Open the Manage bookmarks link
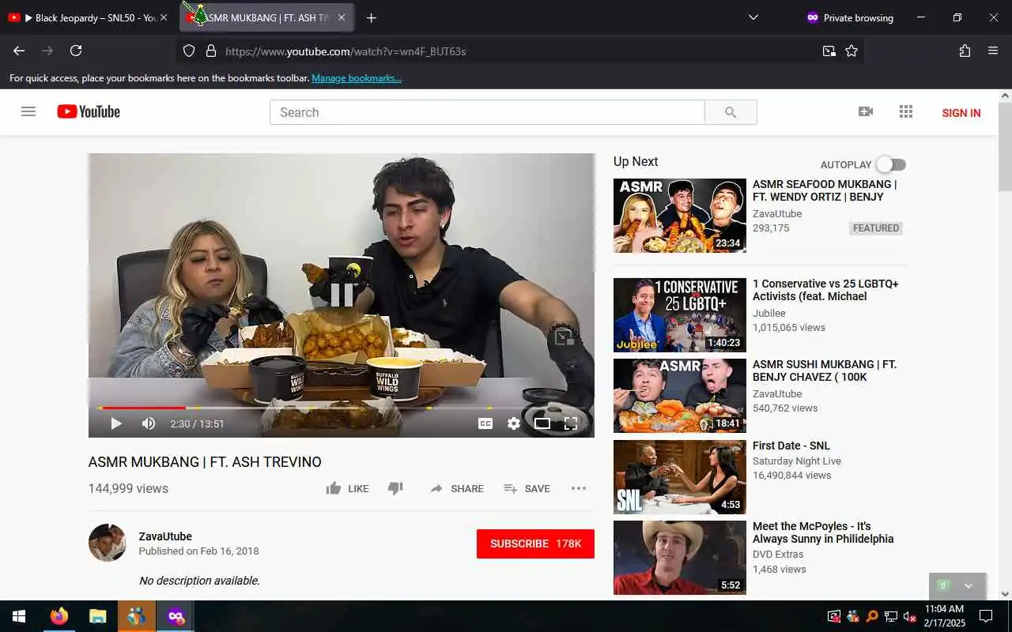The width and height of the screenshot is (1012, 632). pyautogui.click(x=357, y=78)
